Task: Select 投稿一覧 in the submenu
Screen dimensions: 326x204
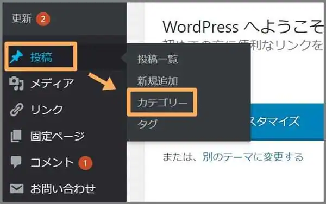Action: [x=158, y=59]
